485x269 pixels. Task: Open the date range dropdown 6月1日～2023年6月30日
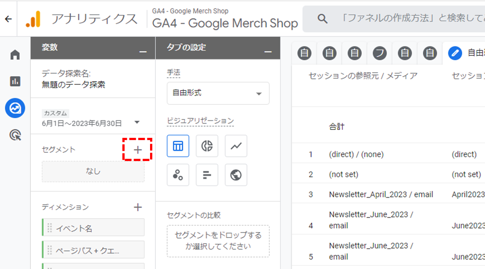pyautogui.click(x=91, y=123)
